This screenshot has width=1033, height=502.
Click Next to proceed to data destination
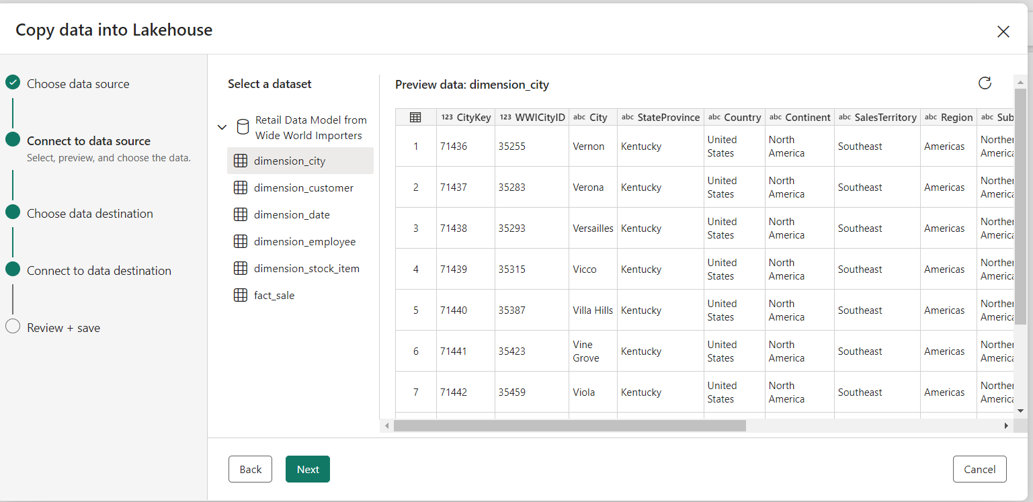pos(307,469)
